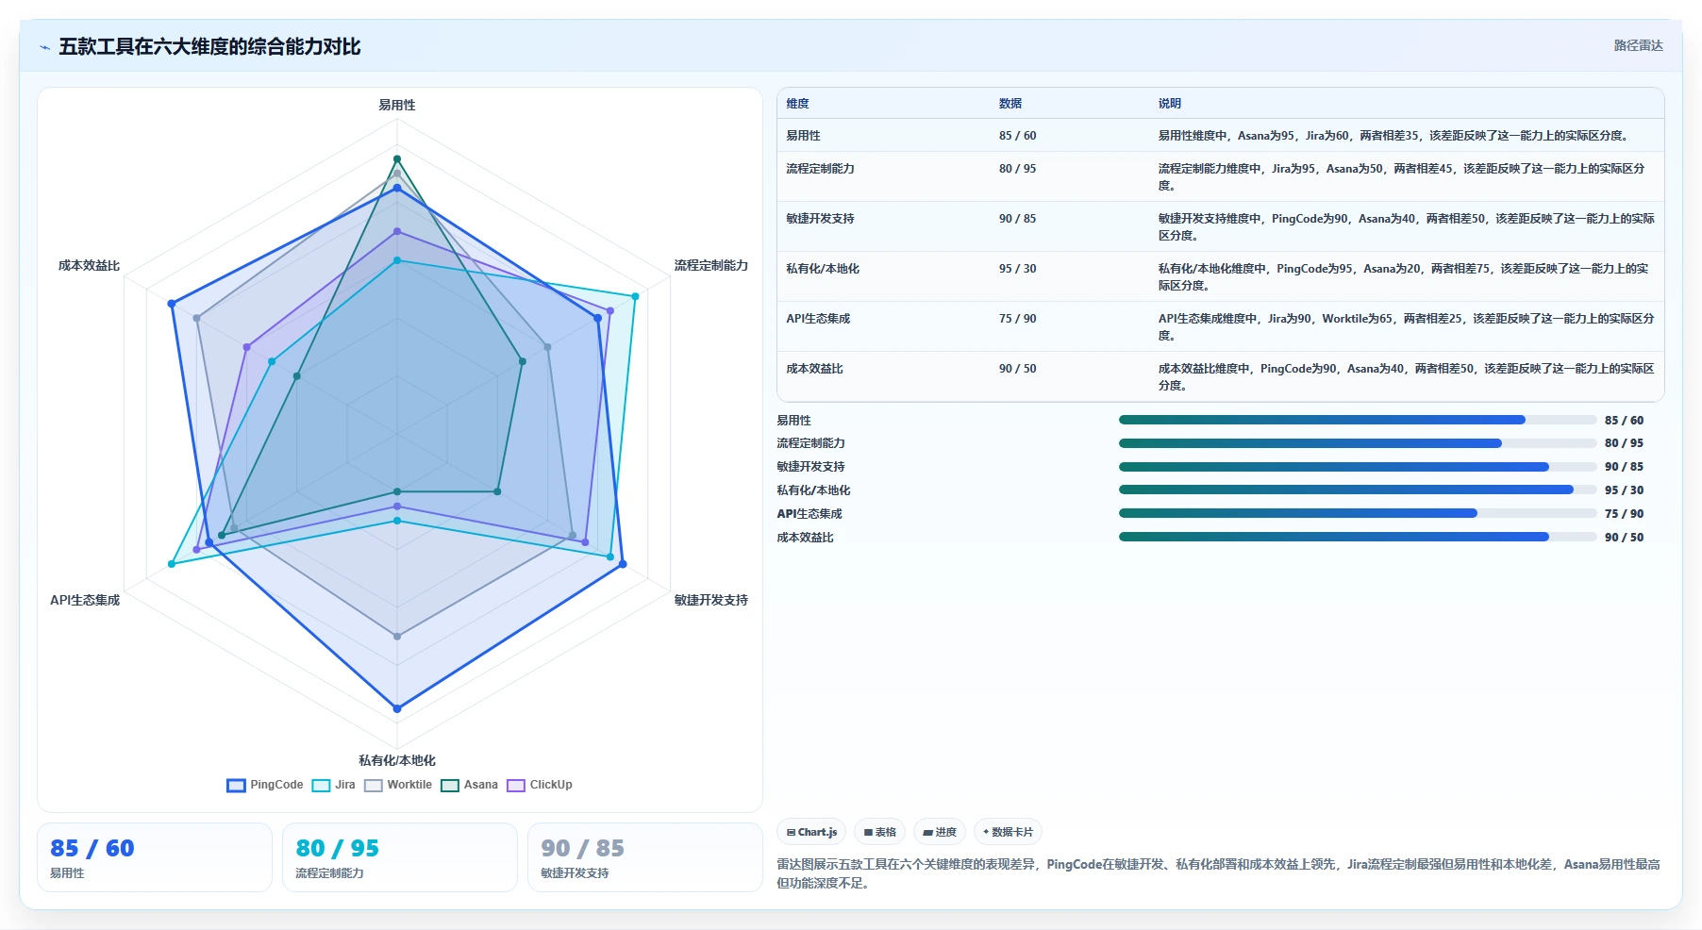
Task: Click the 表格 tag chip
Action: [879, 832]
